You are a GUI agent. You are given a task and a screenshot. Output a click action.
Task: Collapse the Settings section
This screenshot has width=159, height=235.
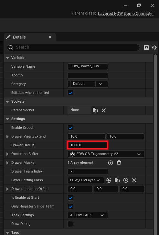pyautogui.click(x=7, y=119)
